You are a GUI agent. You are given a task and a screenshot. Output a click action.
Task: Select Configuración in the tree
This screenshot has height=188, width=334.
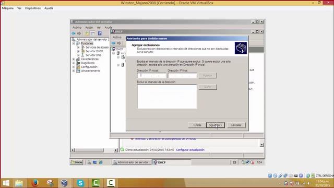tap(89, 67)
